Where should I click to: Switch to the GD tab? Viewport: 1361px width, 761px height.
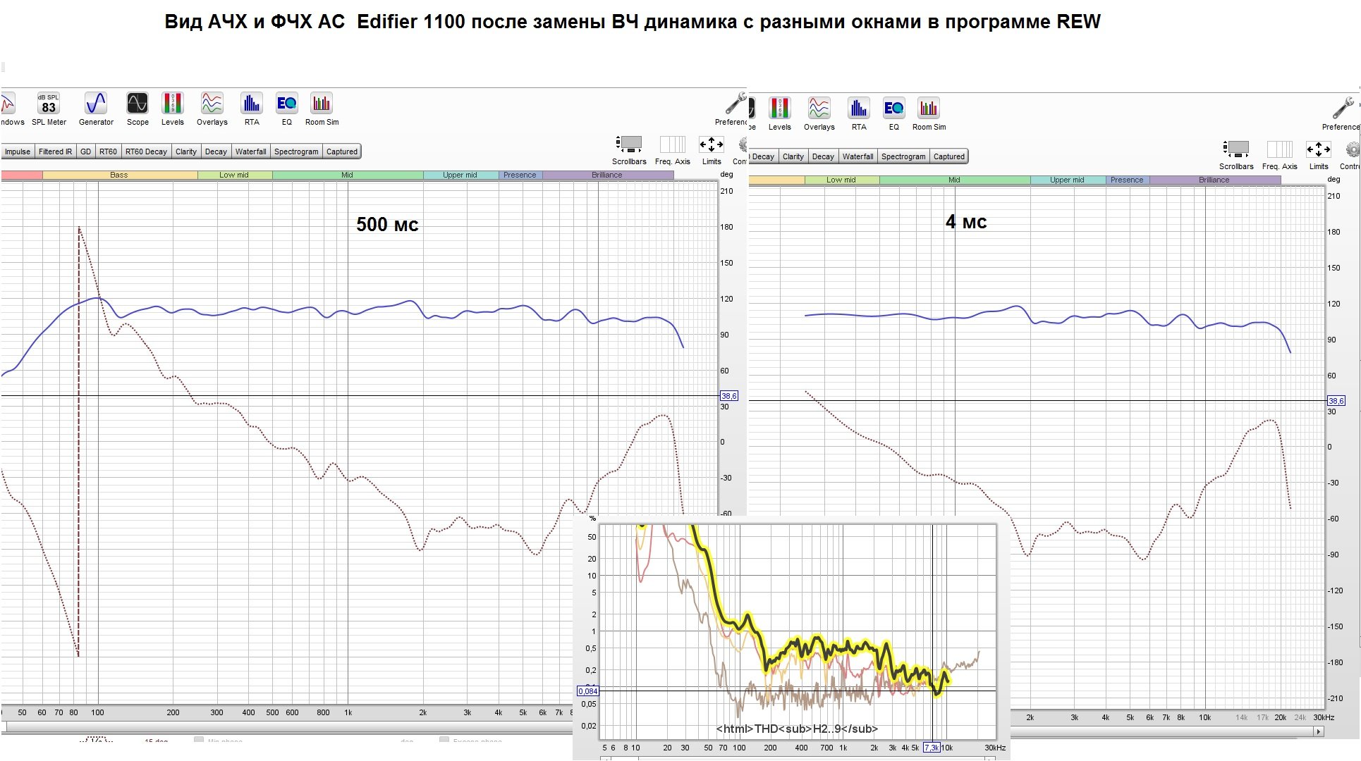pyautogui.click(x=85, y=151)
